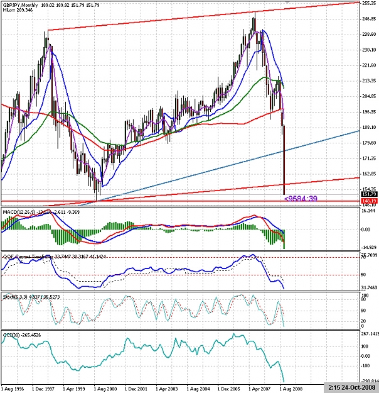Select the 179.60 price axis value
This screenshot has width=379, height=393.
369,143
